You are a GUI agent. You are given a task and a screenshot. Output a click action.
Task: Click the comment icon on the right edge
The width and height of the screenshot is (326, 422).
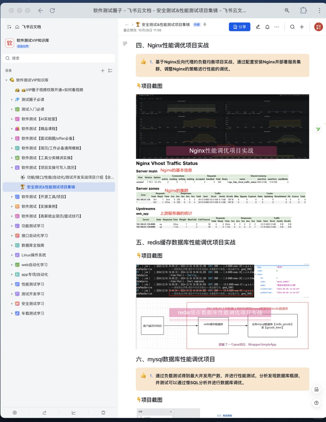click(x=316, y=389)
